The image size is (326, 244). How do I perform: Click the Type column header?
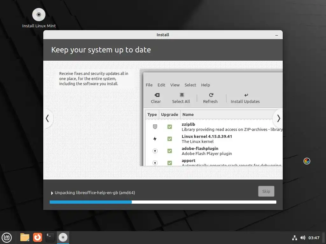point(152,114)
